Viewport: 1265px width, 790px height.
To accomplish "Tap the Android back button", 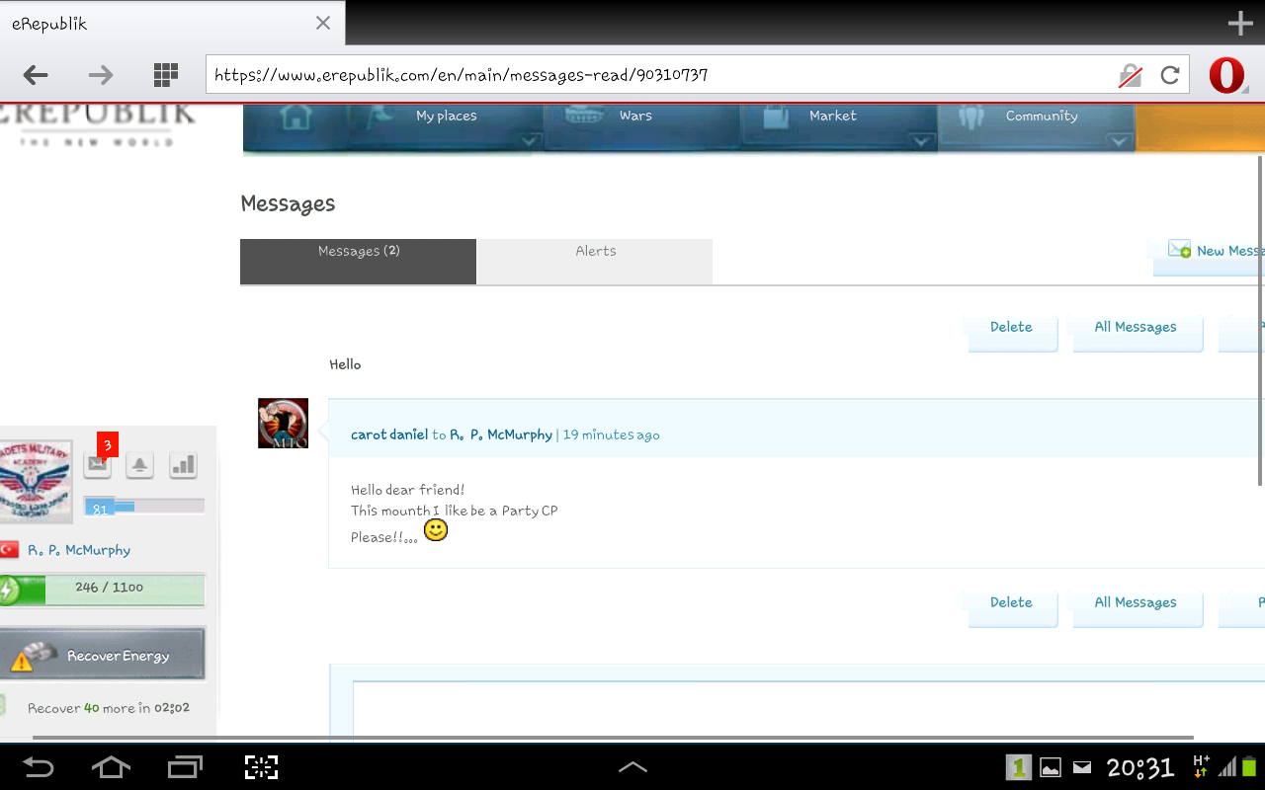I will [39, 767].
